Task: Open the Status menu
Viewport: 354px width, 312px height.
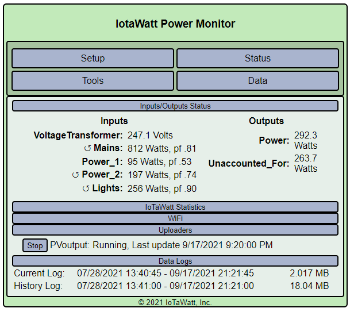Action: (257, 58)
